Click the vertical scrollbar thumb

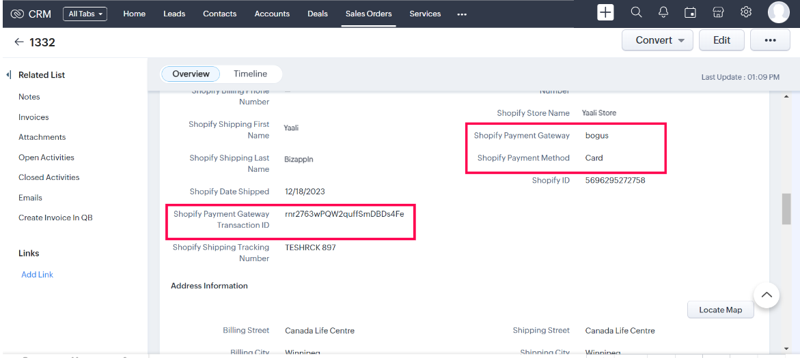coord(786,208)
